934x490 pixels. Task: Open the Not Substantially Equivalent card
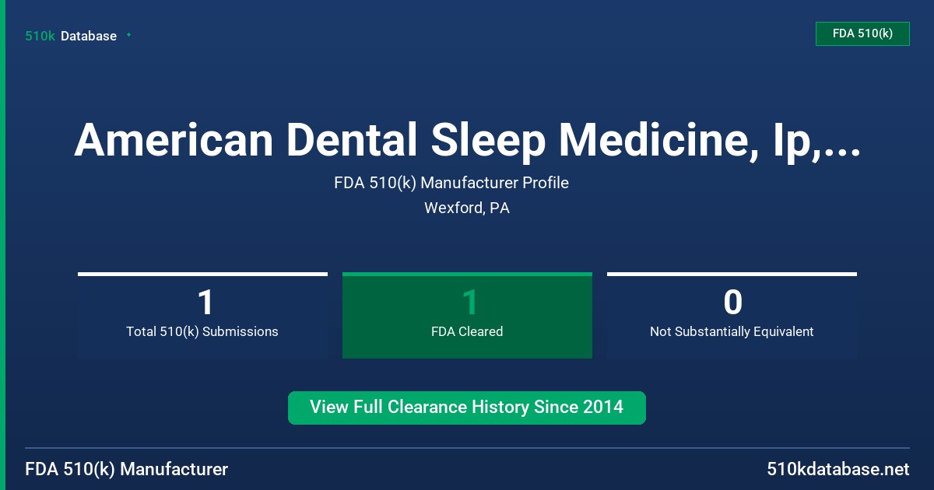point(732,315)
